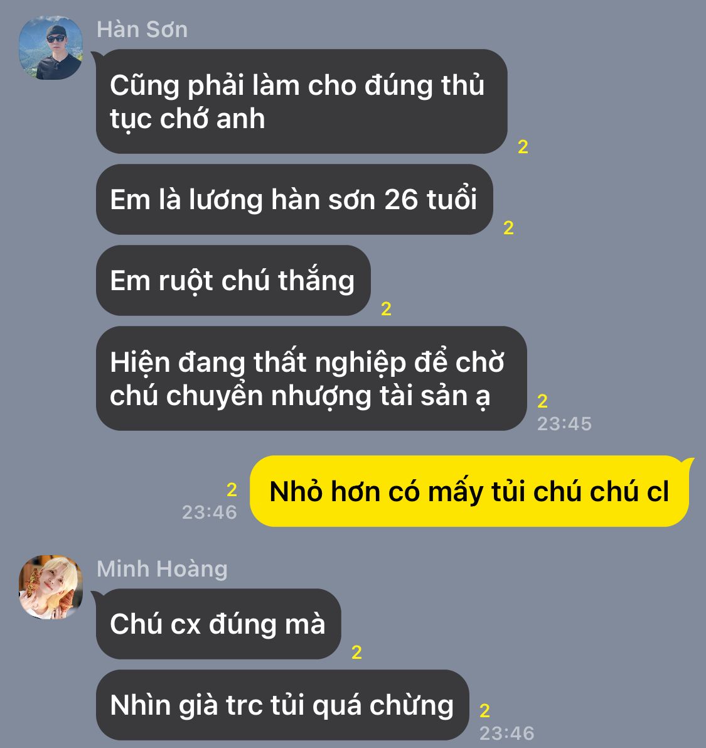The image size is (706, 748).
Task: Tap the sender name Minh Hoàng
Action: click(162, 569)
